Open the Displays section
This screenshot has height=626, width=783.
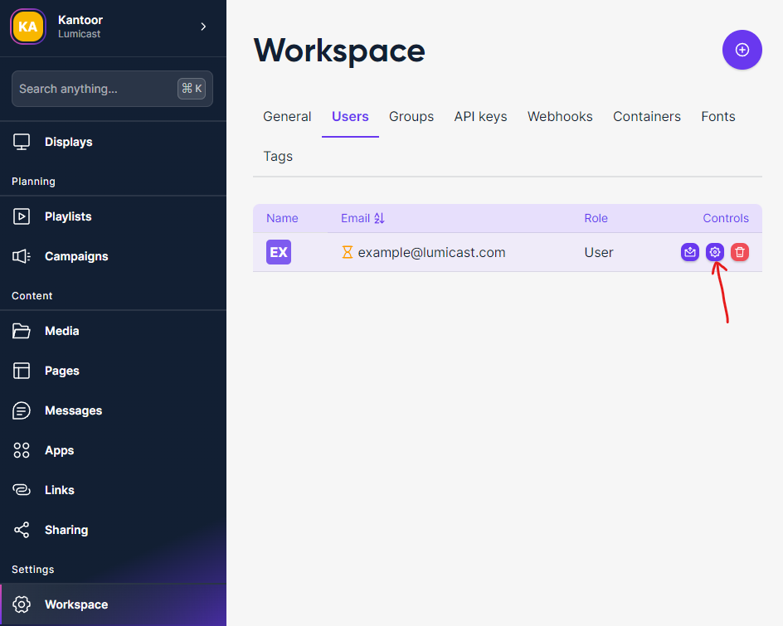[x=68, y=142]
